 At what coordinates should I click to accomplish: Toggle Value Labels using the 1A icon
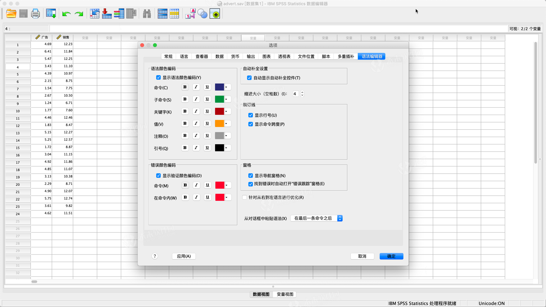(x=190, y=13)
